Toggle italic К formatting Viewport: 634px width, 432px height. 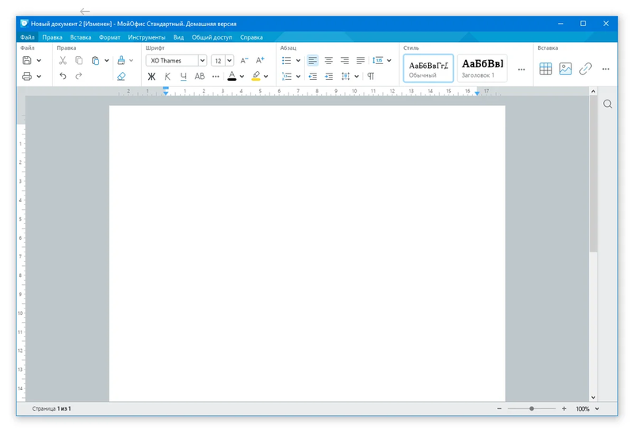(x=167, y=76)
